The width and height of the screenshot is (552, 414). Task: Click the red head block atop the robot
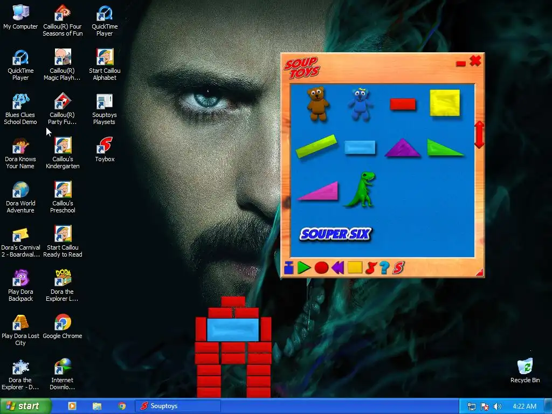(233, 302)
